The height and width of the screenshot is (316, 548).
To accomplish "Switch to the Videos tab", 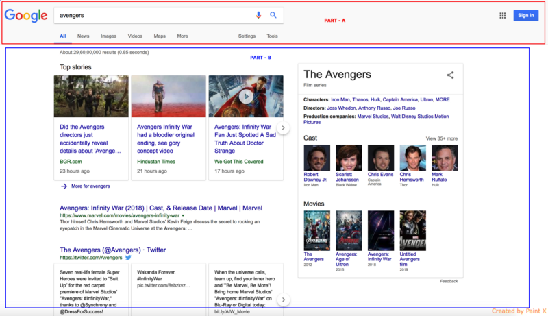I will tap(135, 36).
